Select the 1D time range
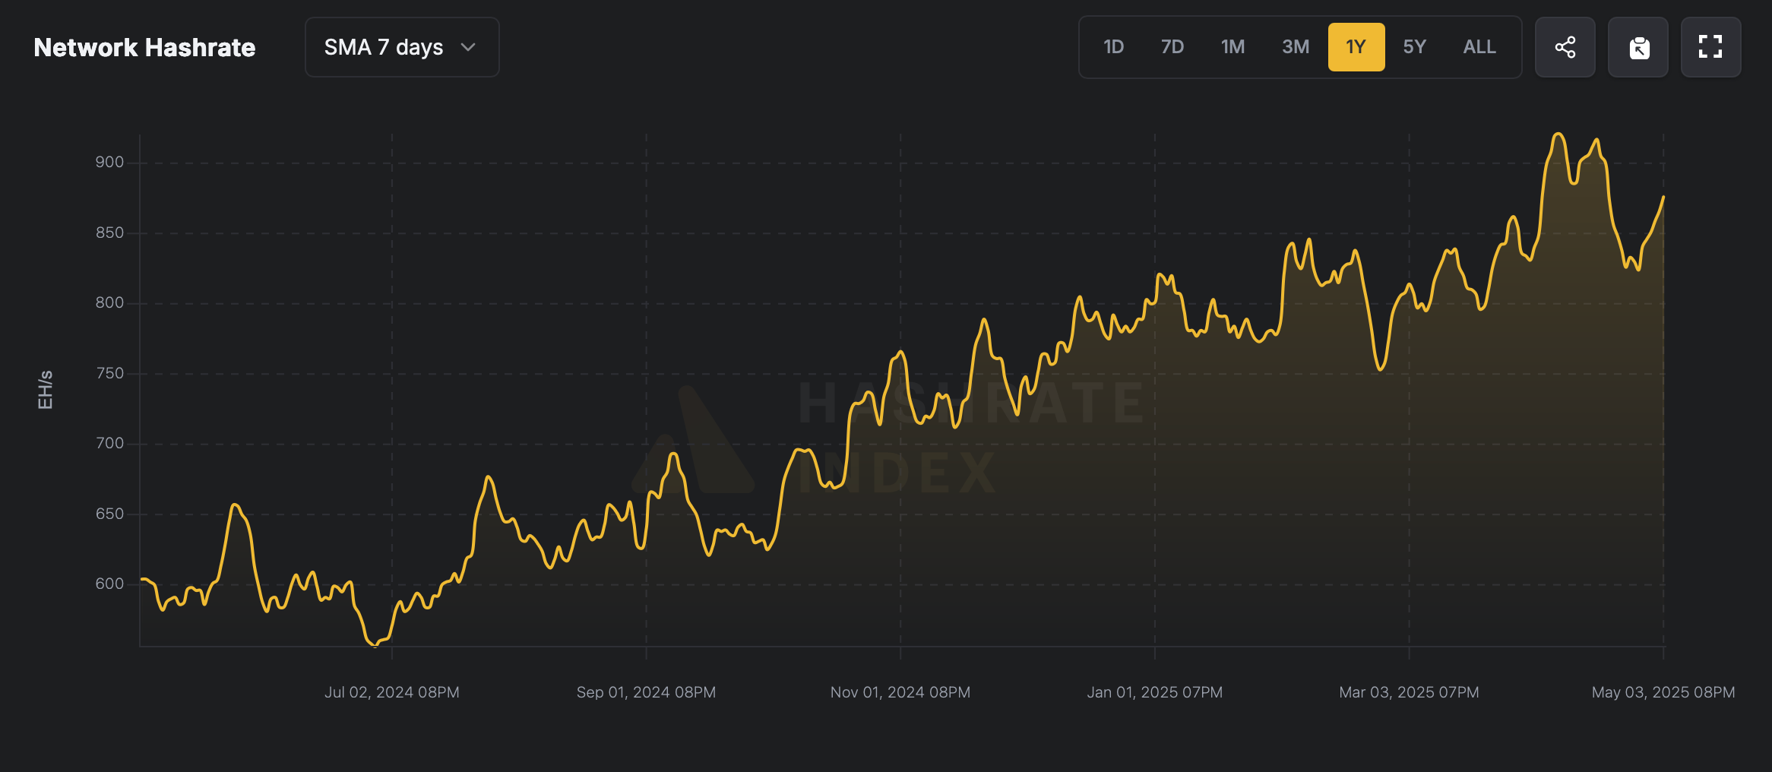 coord(1113,47)
